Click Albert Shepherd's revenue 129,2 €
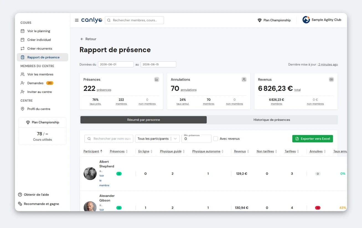The width and height of the screenshot is (362, 228). click(242, 174)
